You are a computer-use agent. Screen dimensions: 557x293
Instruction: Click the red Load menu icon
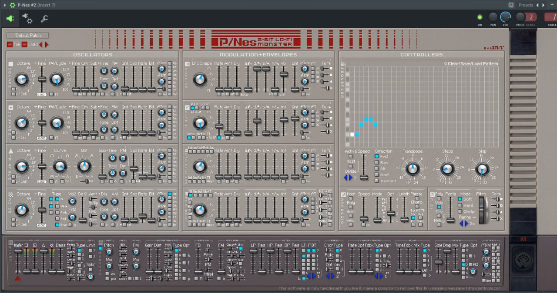pyautogui.click(x=24, y=44)
